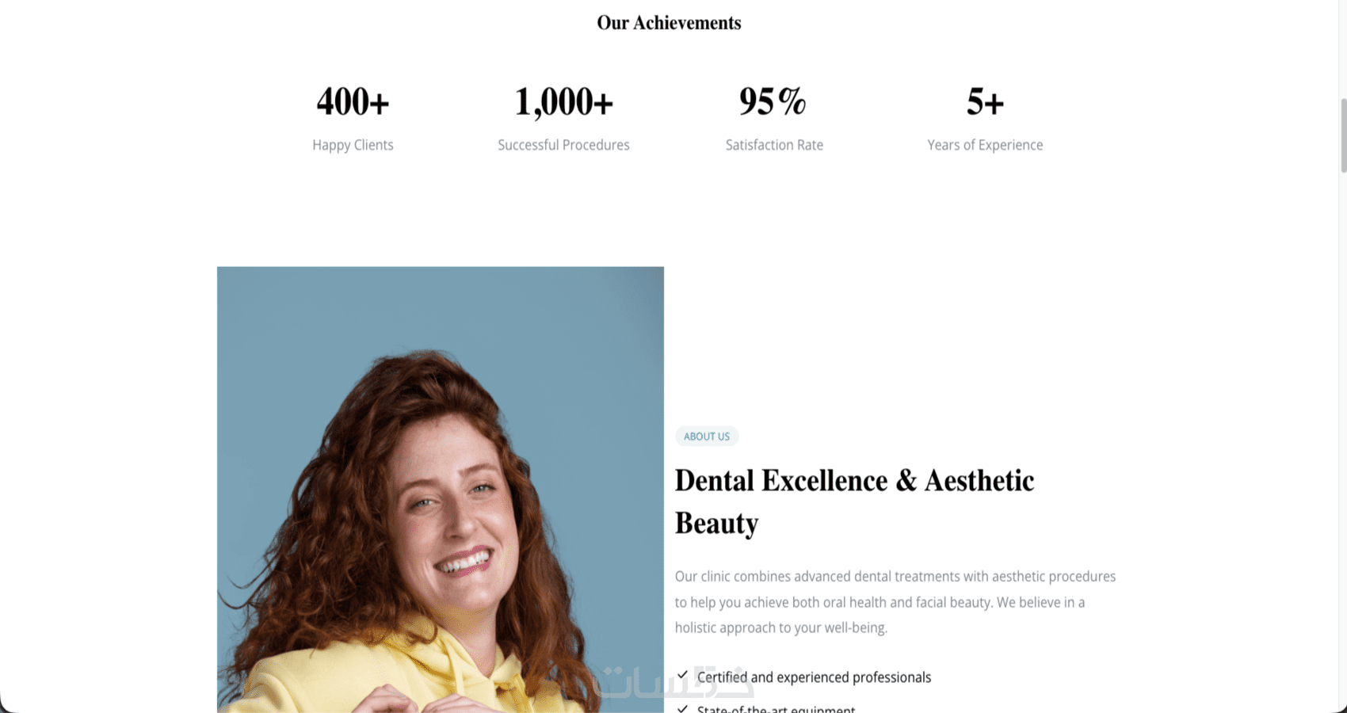The image size is (1347, 713).
Task: Click the checkmark icon beside State-of-the-art equipment
Action: point(682,708)
